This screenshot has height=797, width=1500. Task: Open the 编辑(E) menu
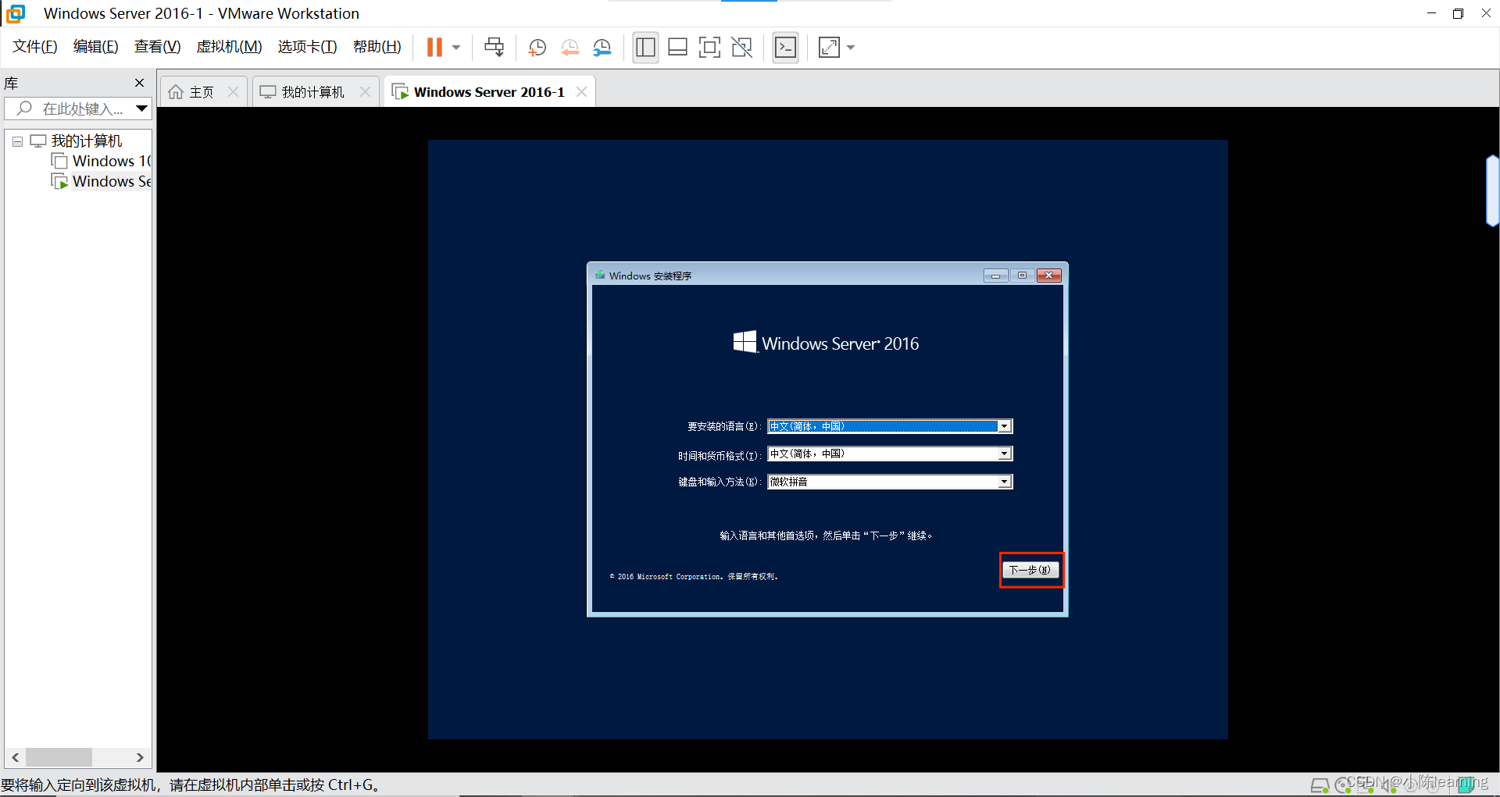(x=95, y=47)
